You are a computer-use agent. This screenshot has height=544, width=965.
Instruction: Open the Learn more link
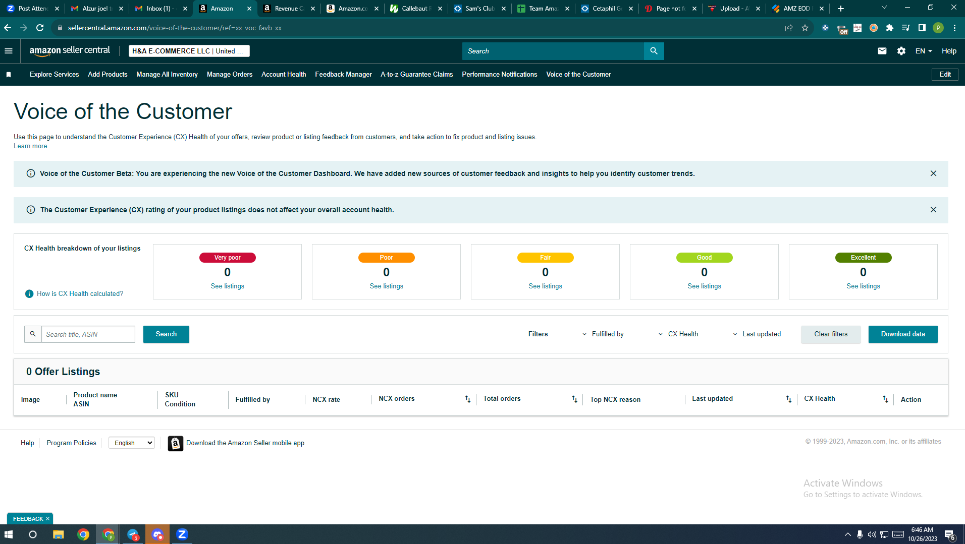30,146
